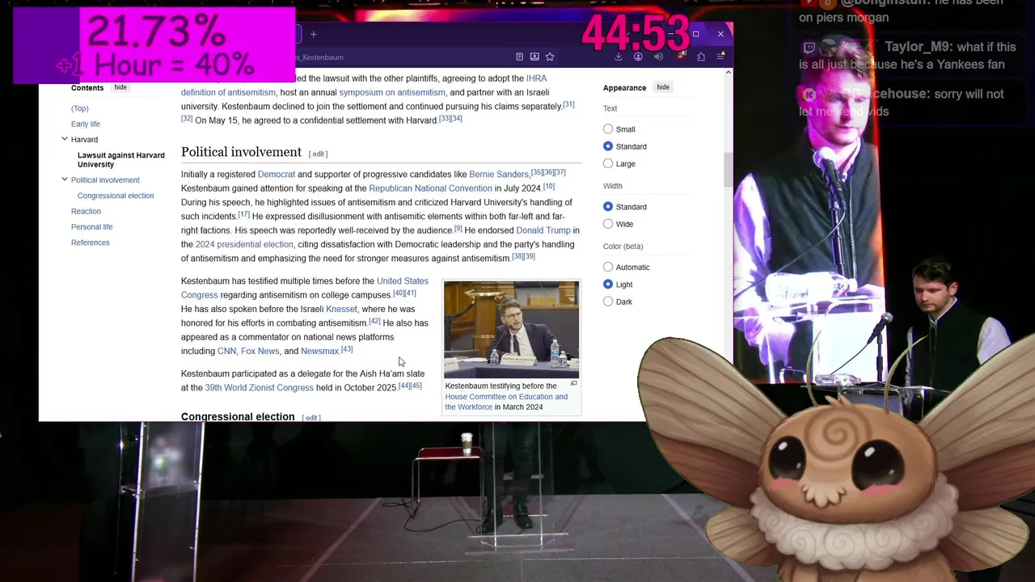Go to References in contents
This screenshot has height=582, width=1035.
click(90, 242)
